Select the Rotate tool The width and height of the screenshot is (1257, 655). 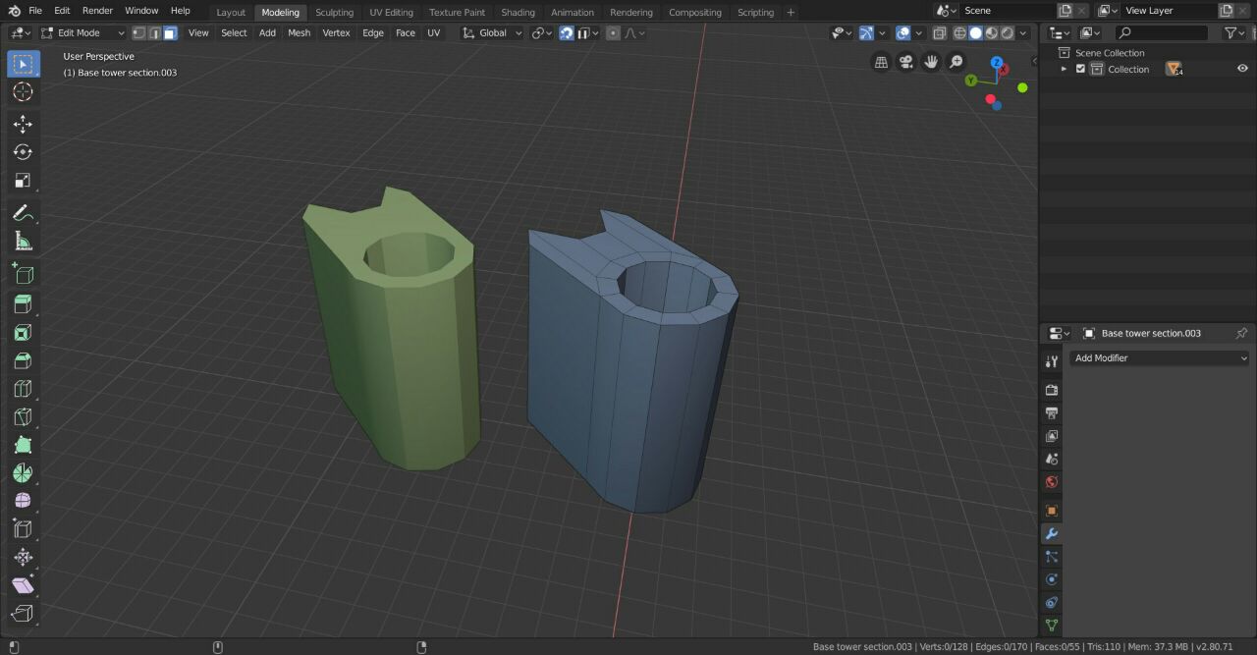point(23,152)
